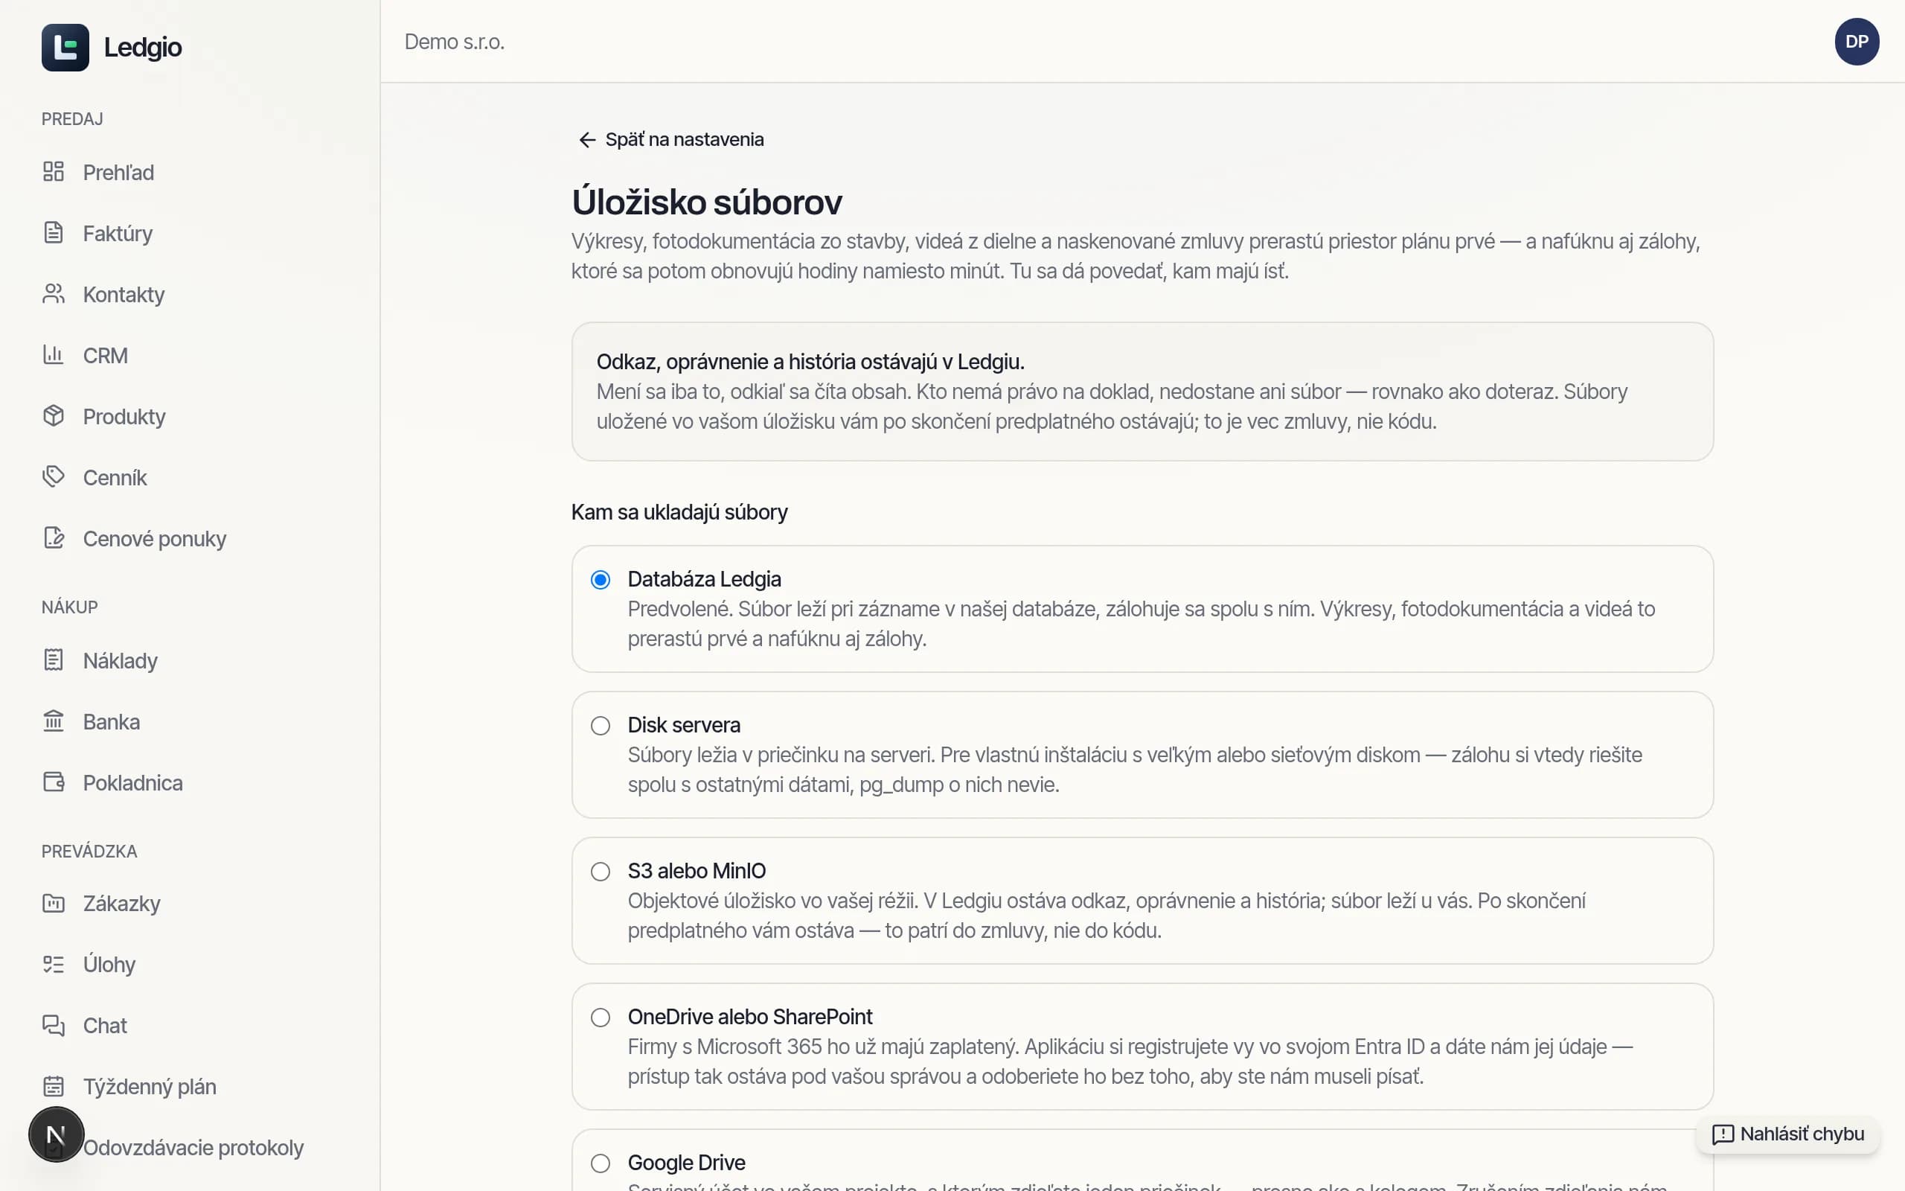Viewport: 1905px width, 1191px height.
Task: Click Demo s.r.o. company name
Action: tap(454, 42)
